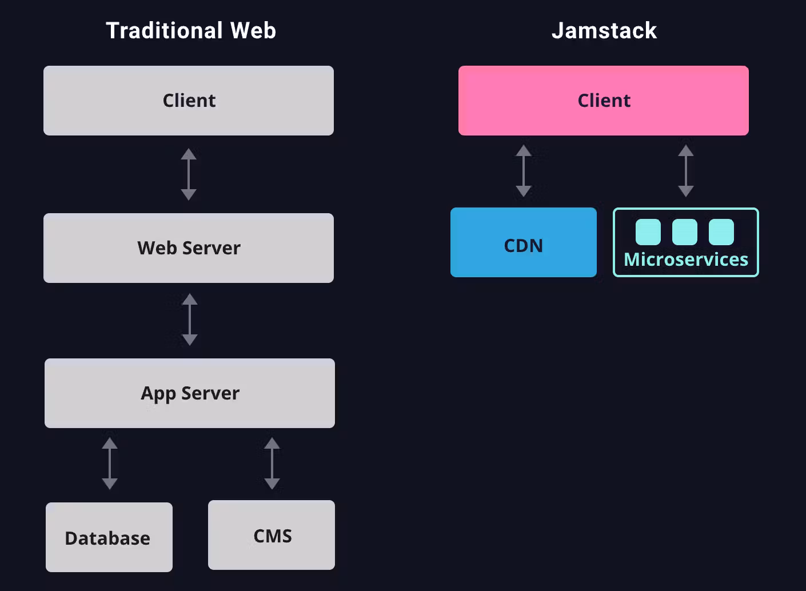The width and height of the screenshot is (806, 591).
Task: Open the Microservices outlined box
Action: [x=685, y=242]
